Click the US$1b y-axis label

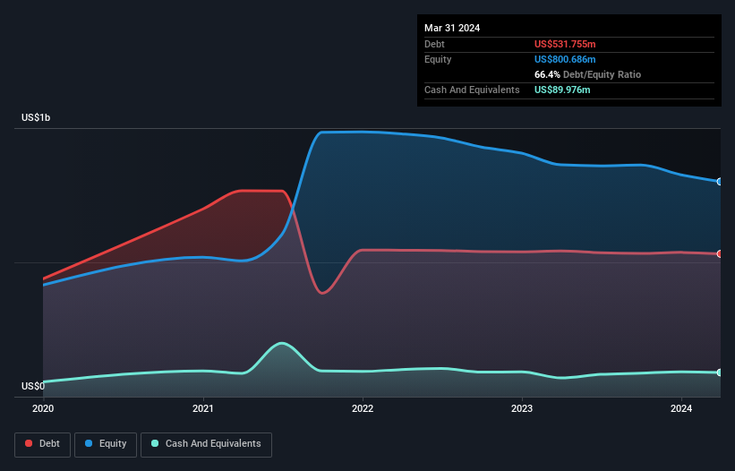(x=36, y=117)
